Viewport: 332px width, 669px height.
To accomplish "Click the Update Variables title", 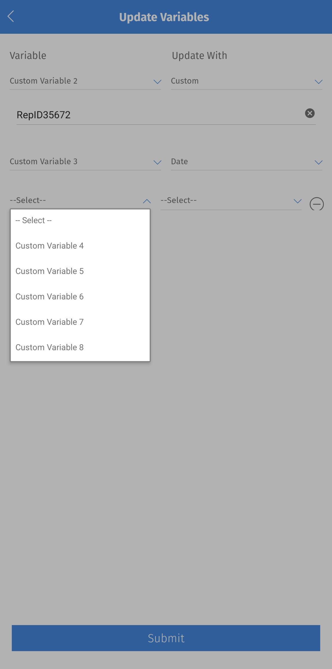I will pos(164,17).
